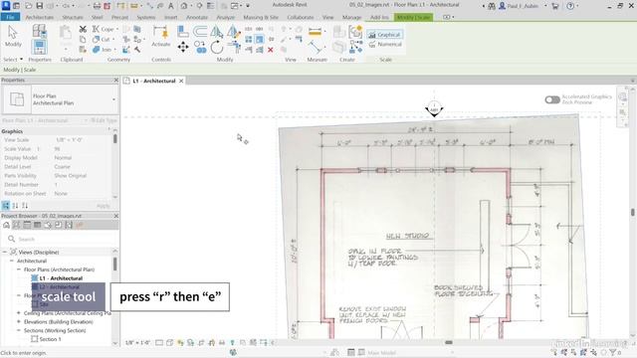This screenshot has height=358, width=637.
Task: Expand Elevations (Building Elevation) node
Action: tap(19, 322)
